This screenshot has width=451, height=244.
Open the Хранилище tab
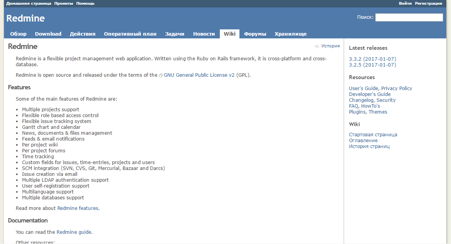290,34
